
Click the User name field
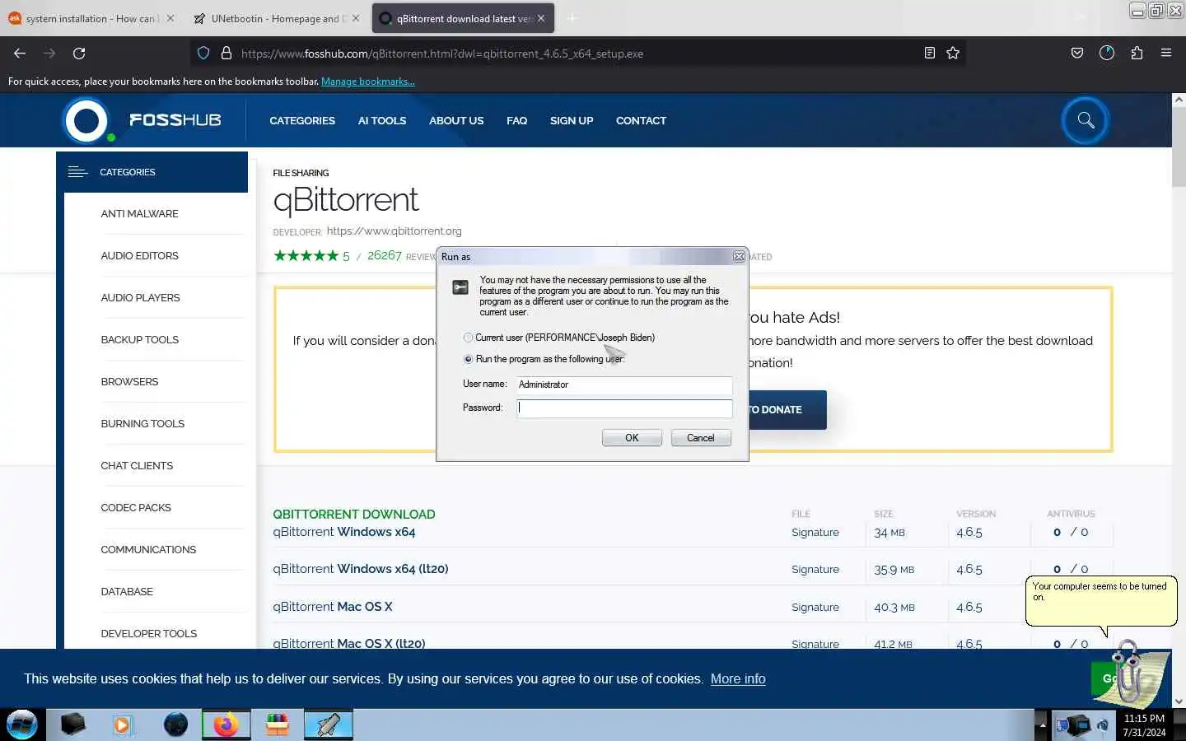tap(624, 384)
